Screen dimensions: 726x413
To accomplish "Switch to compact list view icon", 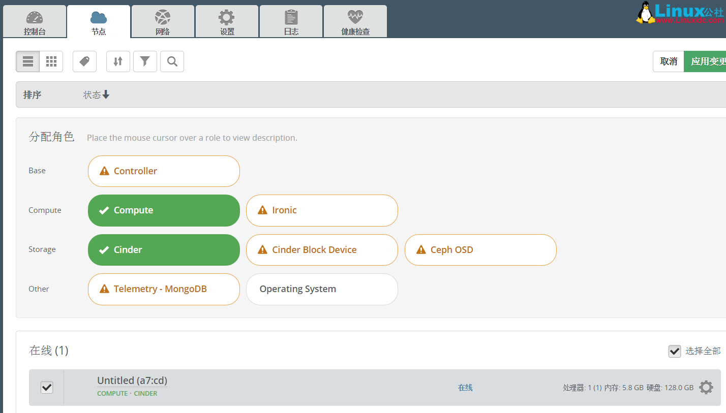I will tap(28, 61).
